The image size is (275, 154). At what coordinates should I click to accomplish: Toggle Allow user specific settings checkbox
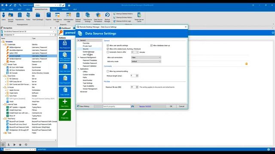point(108,45)
